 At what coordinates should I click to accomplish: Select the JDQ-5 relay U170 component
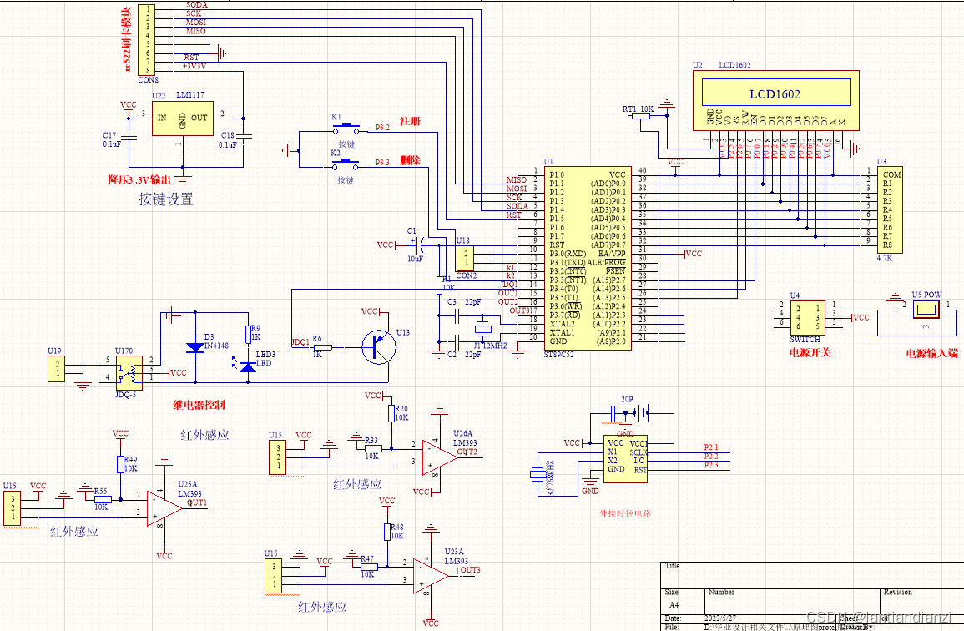[129, 373]
